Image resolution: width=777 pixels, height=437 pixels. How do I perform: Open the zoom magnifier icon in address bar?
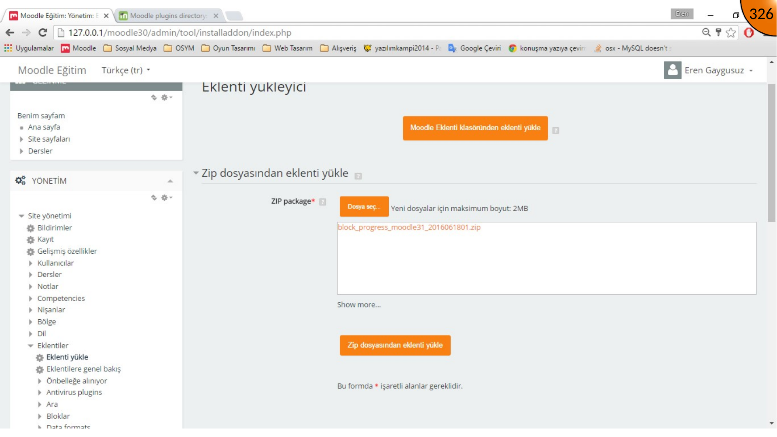[x=706, y=32]
